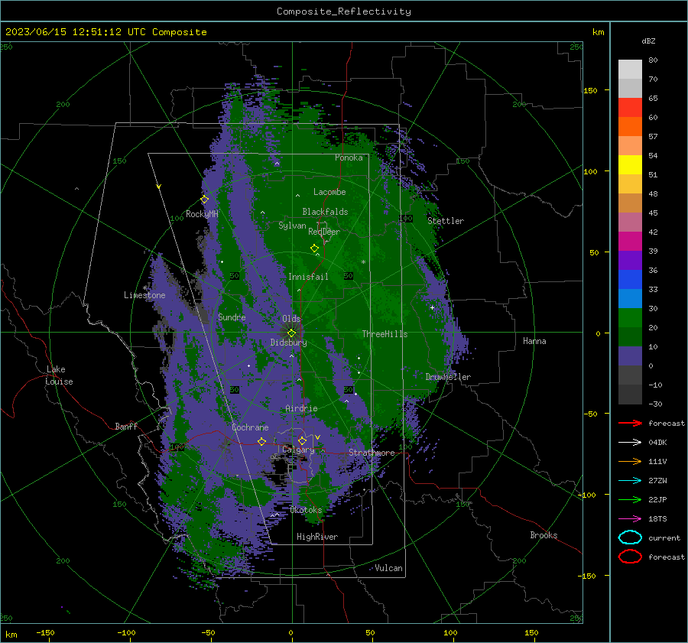Click the ThreeHills map label

tap(385, 334)
